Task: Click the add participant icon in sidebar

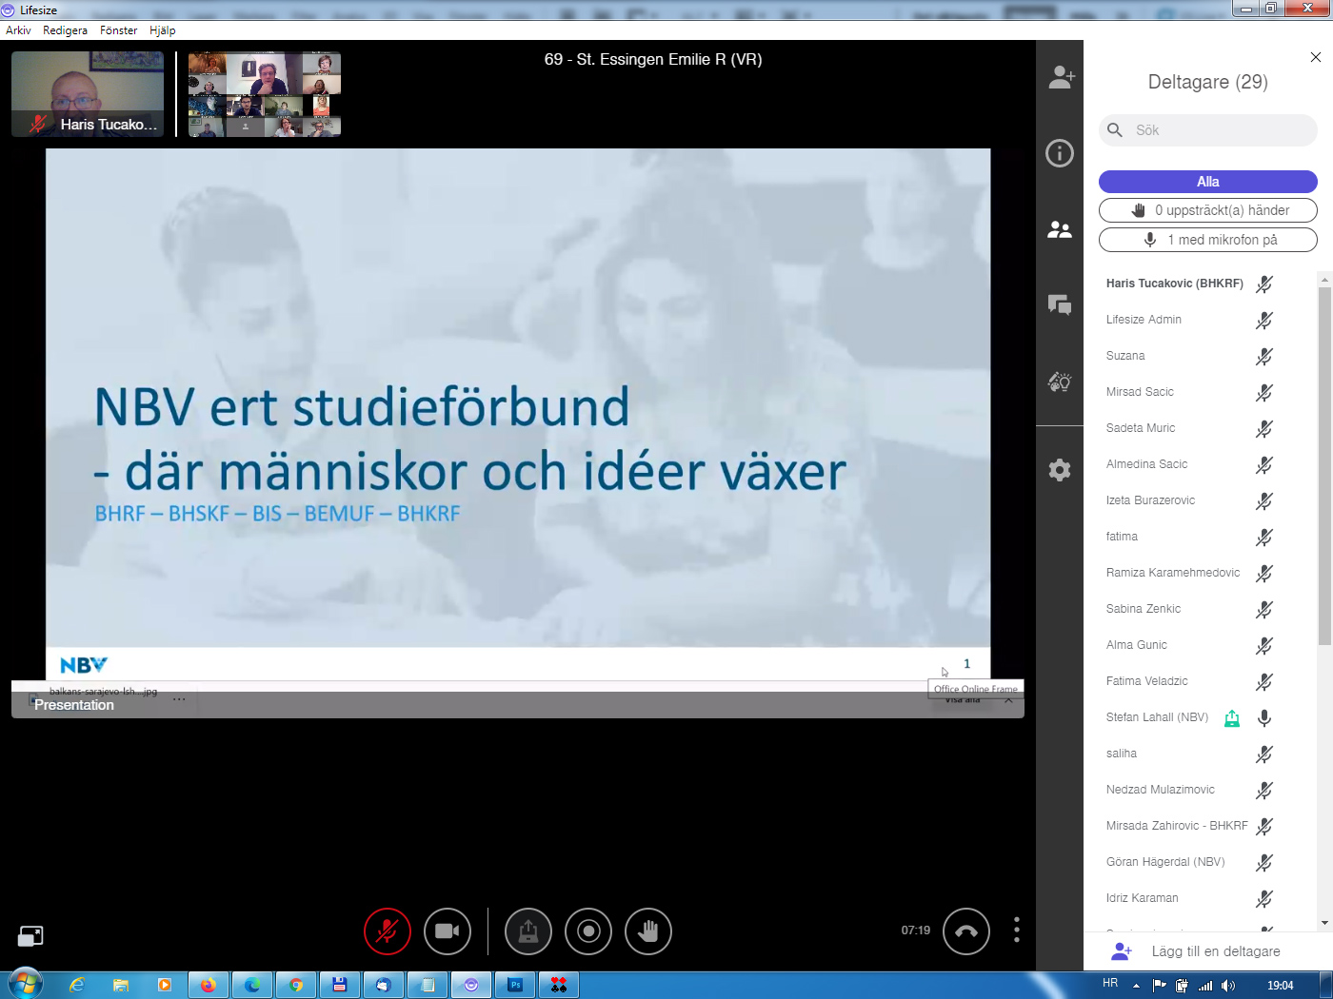Action: (1061, 77)
